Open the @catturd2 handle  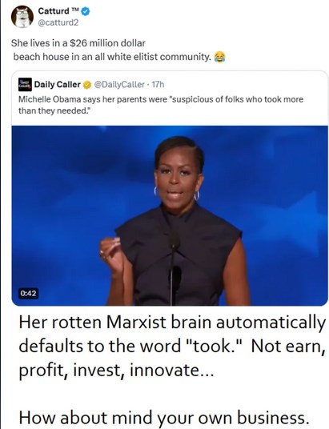pyautogui.click(x=58, y=22)
